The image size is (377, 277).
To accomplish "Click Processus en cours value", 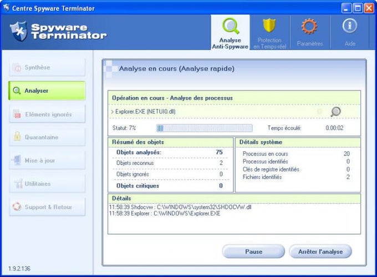I will tap(347, 154).
